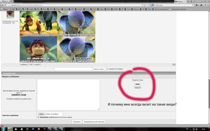Open the Firefox application menu button

pyautogui.click(x=4, y=1)
